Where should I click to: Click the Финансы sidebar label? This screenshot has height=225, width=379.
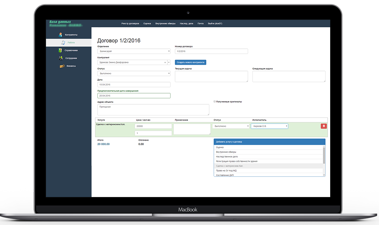(x=71, y=66)
